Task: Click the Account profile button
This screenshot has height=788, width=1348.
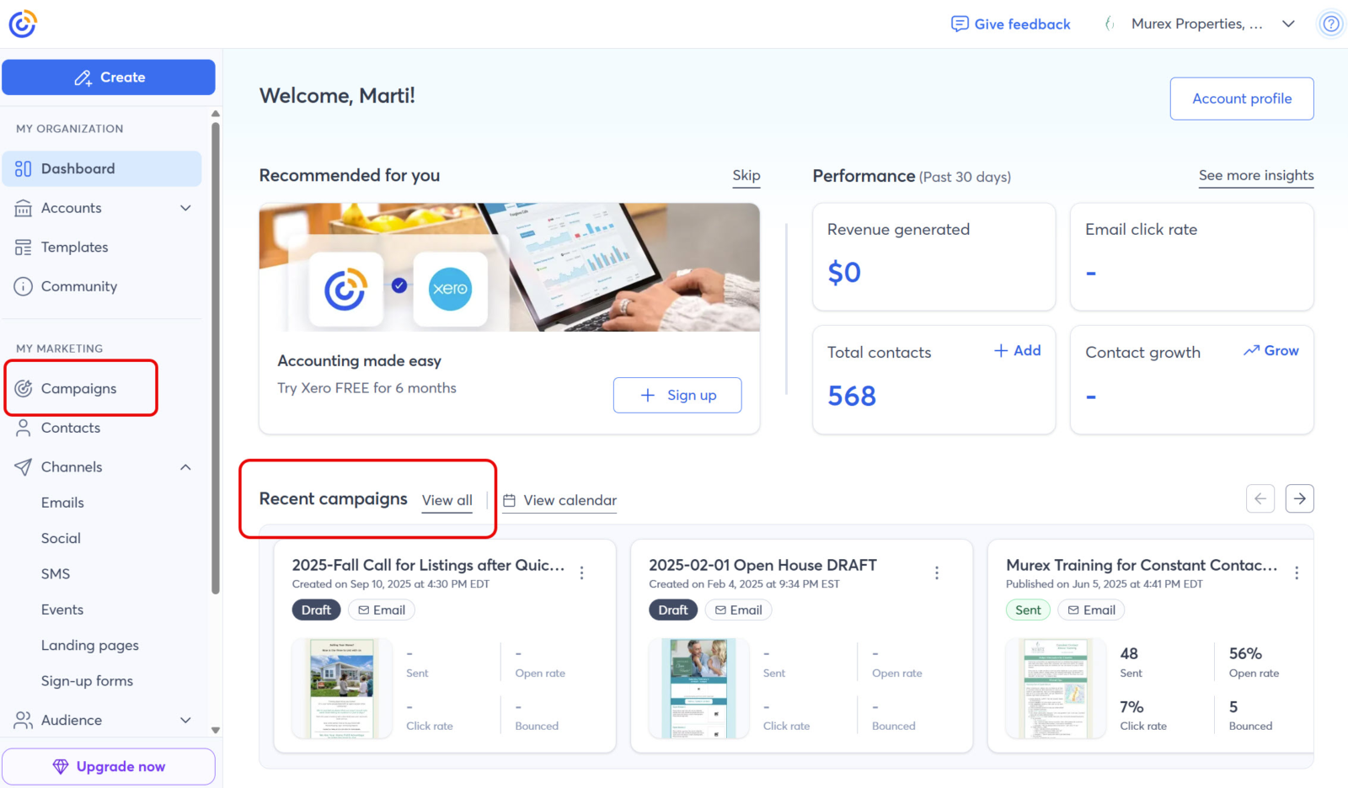Action: 1242,98
